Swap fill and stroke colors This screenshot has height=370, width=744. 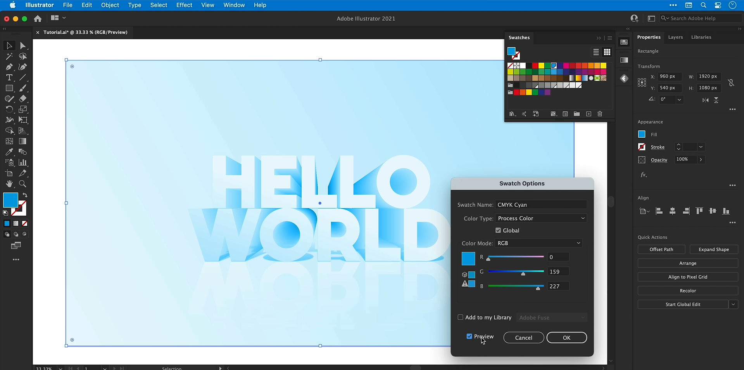tap(25, 195)
